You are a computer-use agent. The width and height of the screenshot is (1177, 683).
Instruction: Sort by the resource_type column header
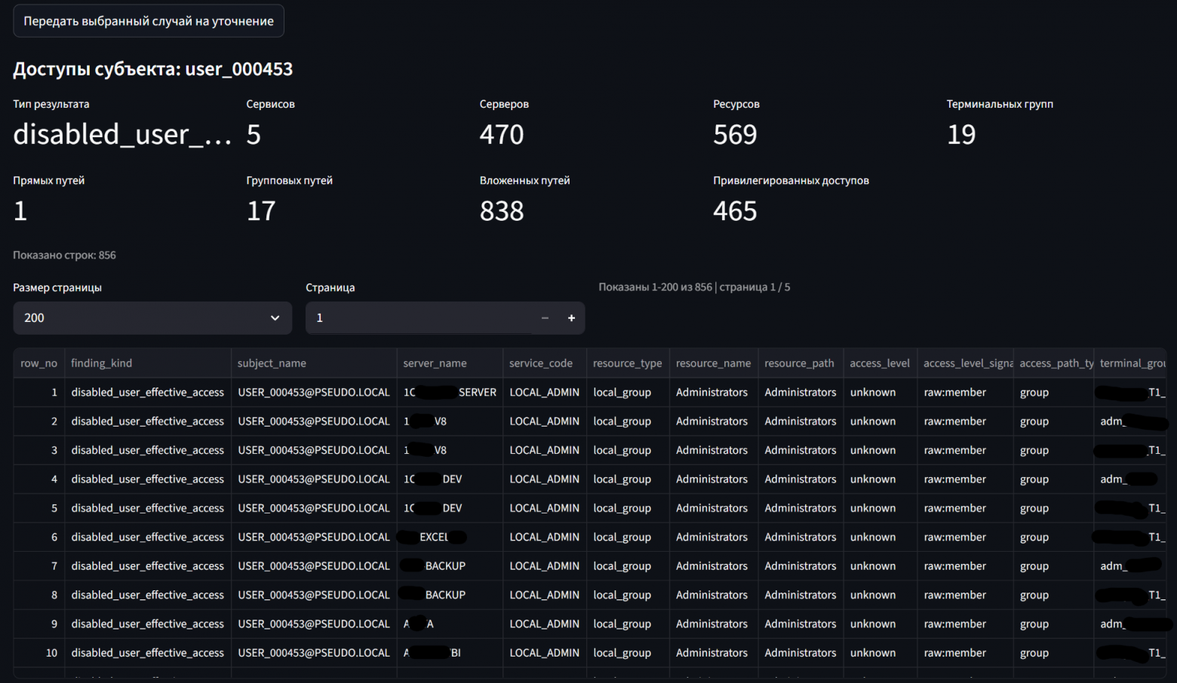click(x=628, y=363)
